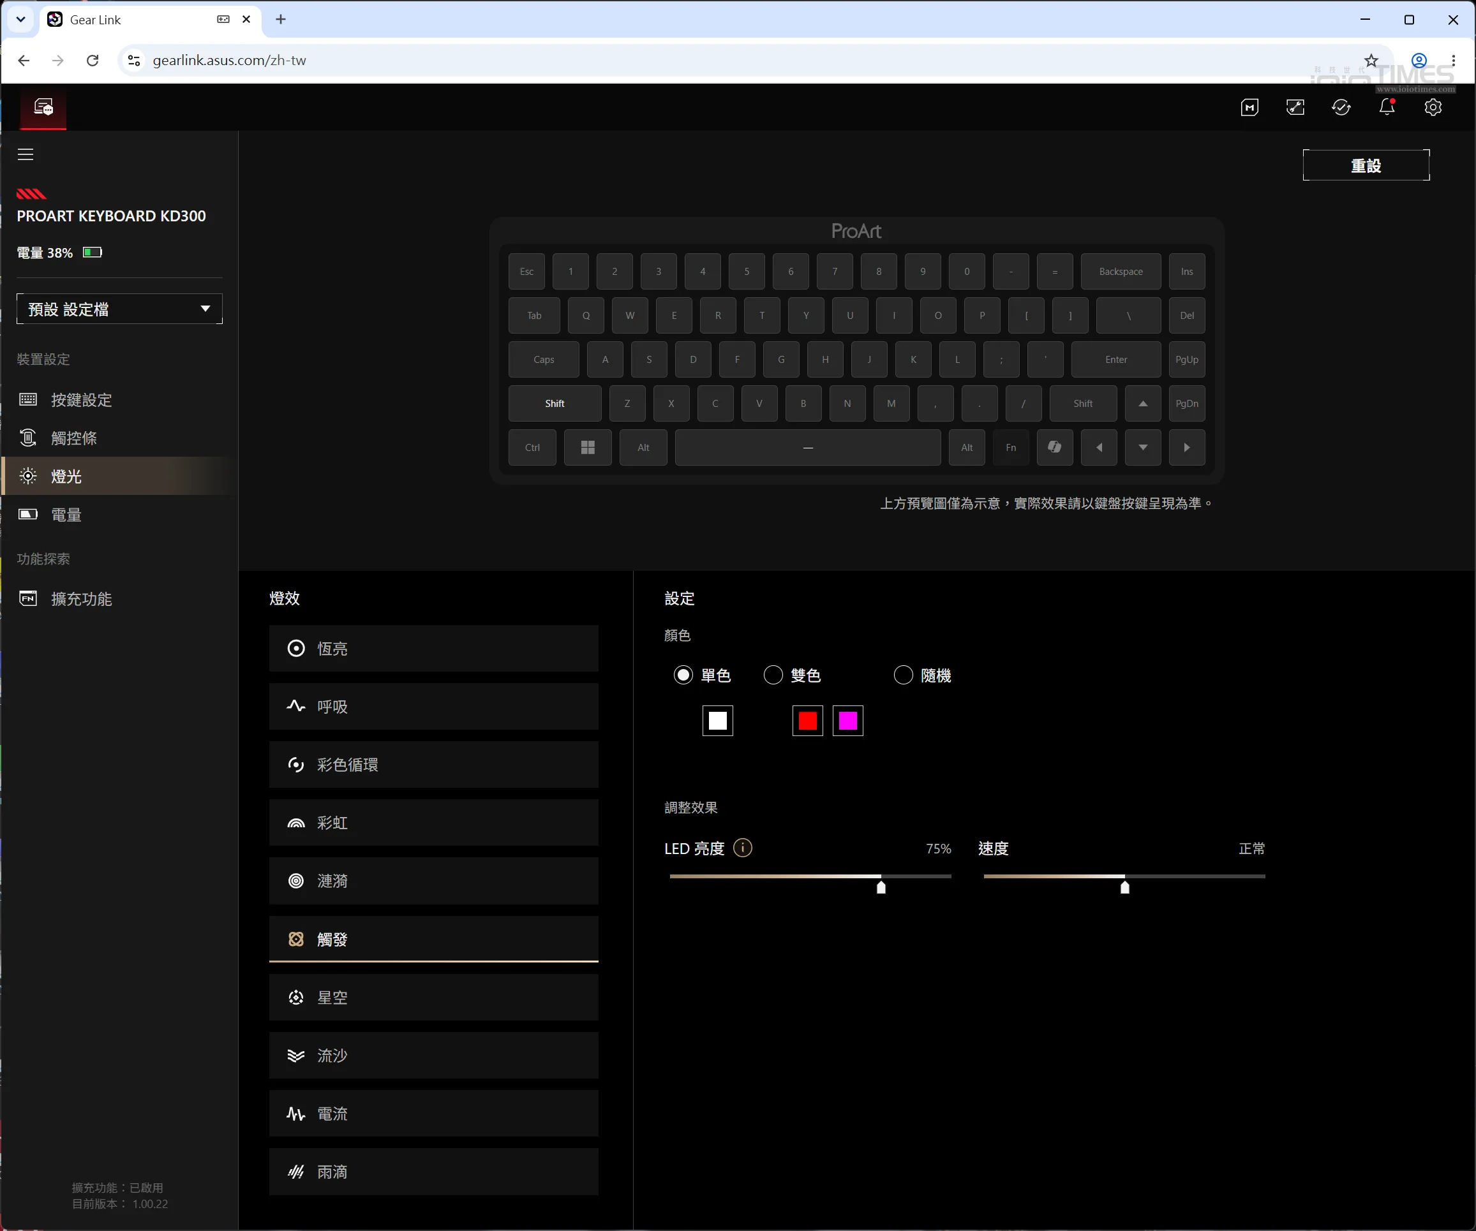
Task: Click the Del key on keyboard preview
Action: tap(1186, 316)
